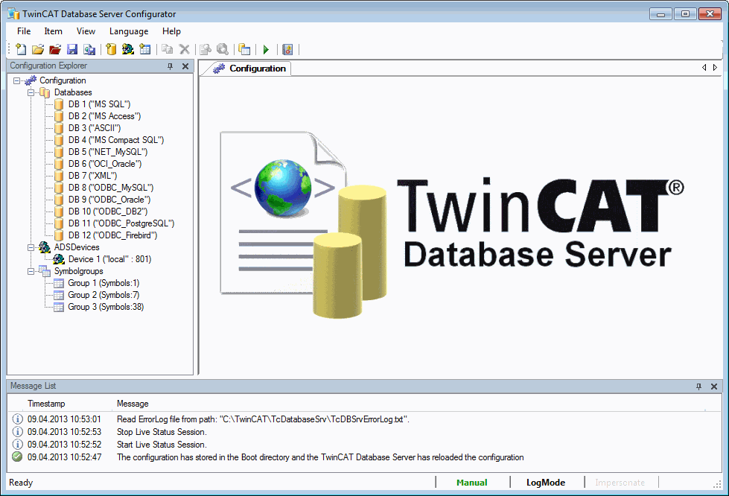
Task: Add a new ADS device from the toolbar
Action: pyautogui.click(x=128, y=49)
